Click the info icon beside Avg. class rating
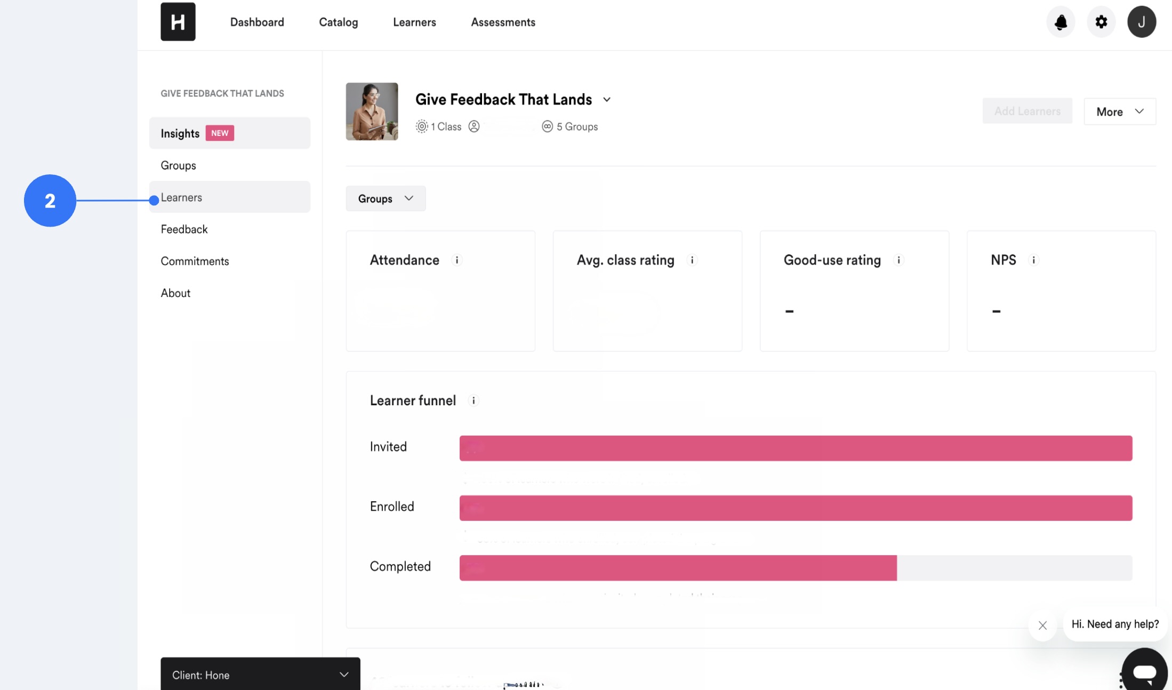 click(x=693, y=261)
